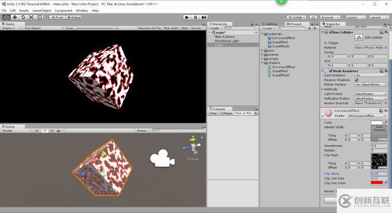Click Project search by type icon
The width and height of the screenshot is (392, 213).
coord(310,28)
